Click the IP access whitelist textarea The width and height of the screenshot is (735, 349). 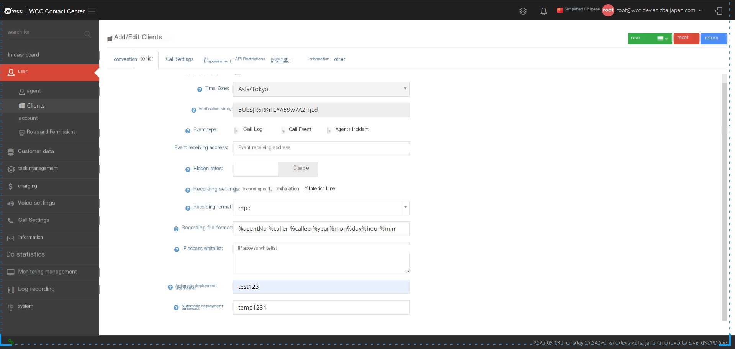tap(321, 257)
